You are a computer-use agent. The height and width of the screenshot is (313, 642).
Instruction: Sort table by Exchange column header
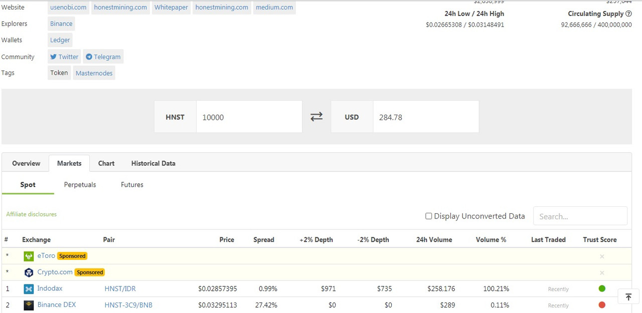click(36, 239)
